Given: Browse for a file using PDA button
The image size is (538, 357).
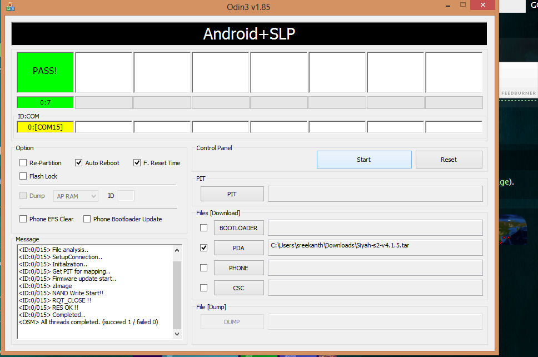Looking at the screenshot, I should pyautogui.click(x=239, y=248).
